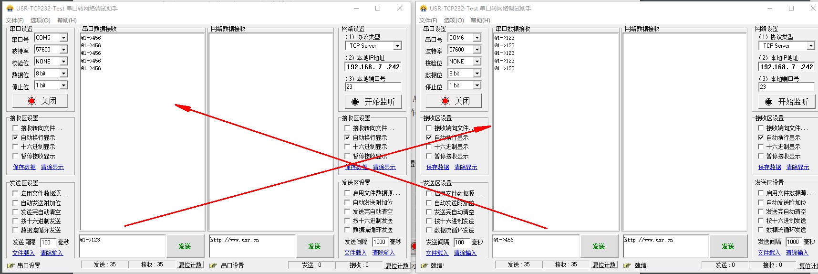
Task: Toggle 暂停接收显示 in COM6 window's serial receive settings
Action: pyautogui.click(x=429, y=156)
